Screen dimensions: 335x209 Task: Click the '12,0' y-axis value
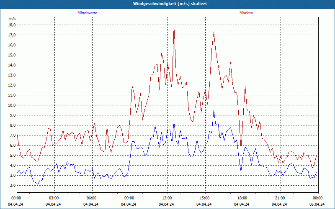pos(12,85)
